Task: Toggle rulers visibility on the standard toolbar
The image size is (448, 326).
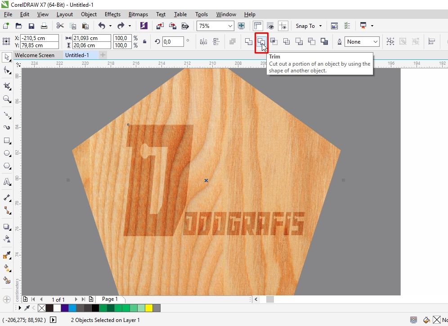Action: point(258,26)
